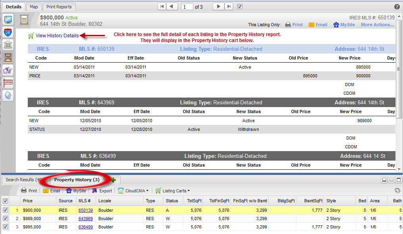Open the Listing Carts dropdown menu
Viewport: 403px width, 234px height.
point(176,191)
